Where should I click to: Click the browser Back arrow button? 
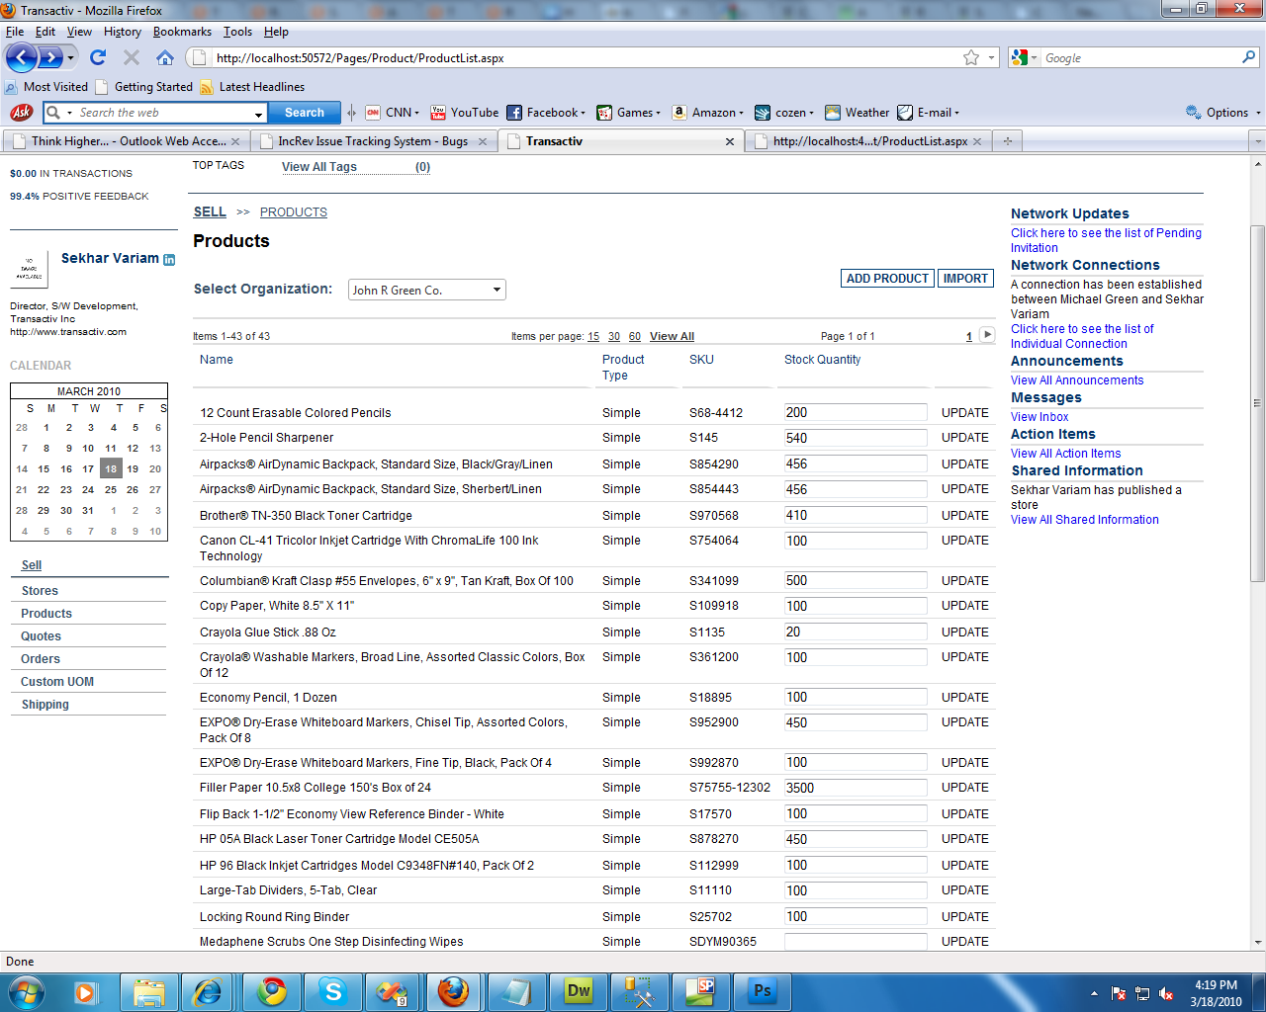21,57
